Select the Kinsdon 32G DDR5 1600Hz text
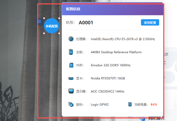 click(x=111, y=65)
